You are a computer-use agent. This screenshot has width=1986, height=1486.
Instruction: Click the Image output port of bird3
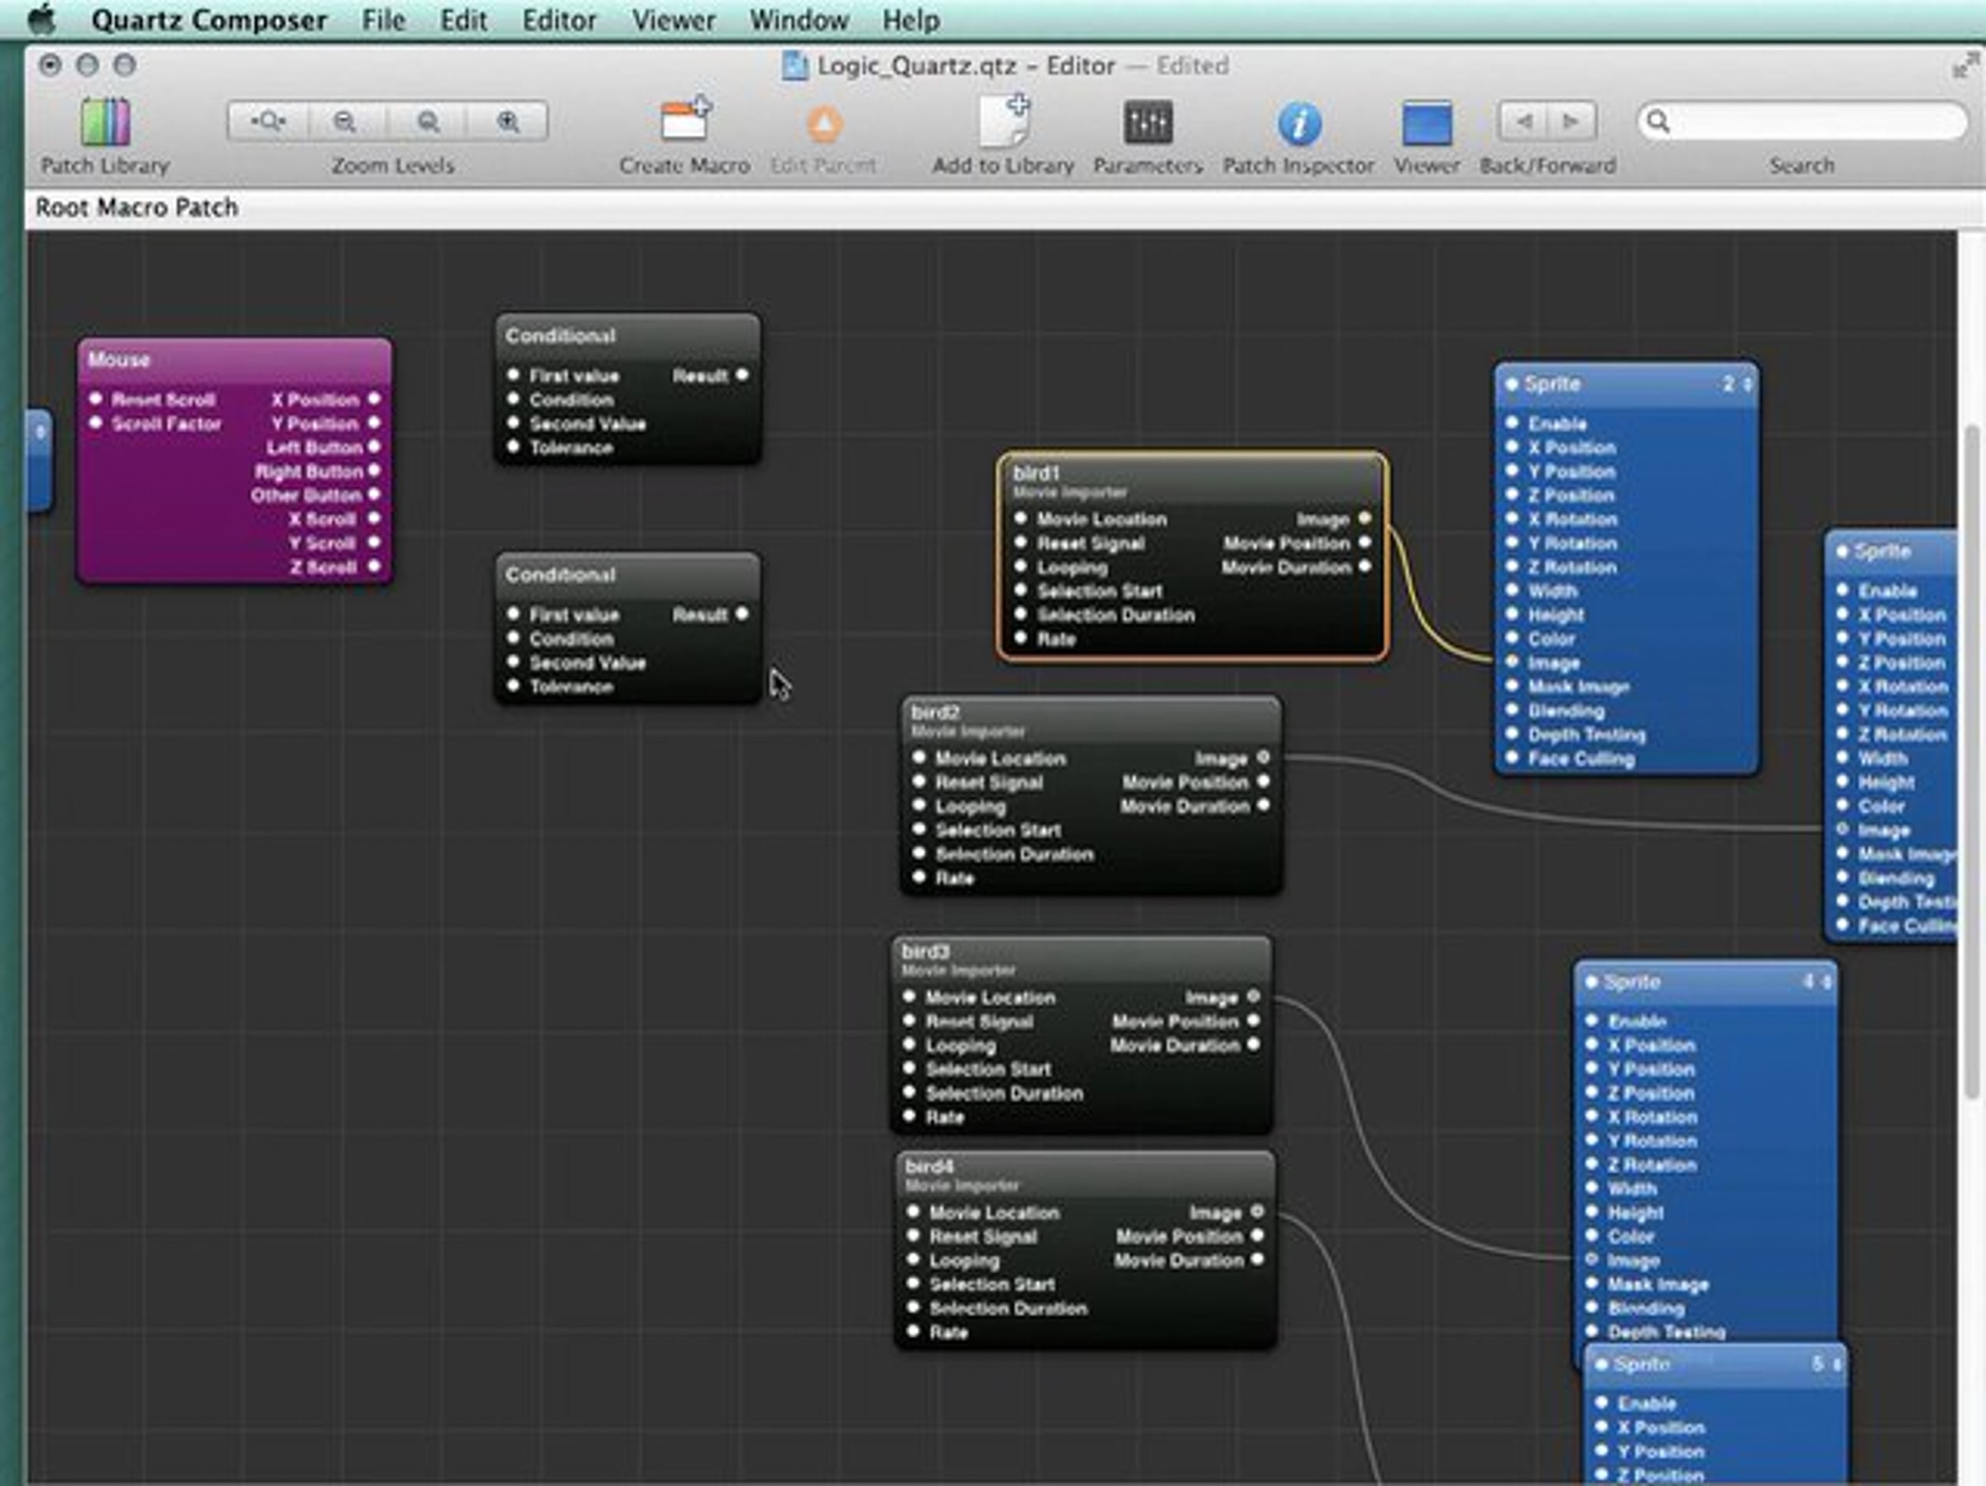[x=1254, y=997]
